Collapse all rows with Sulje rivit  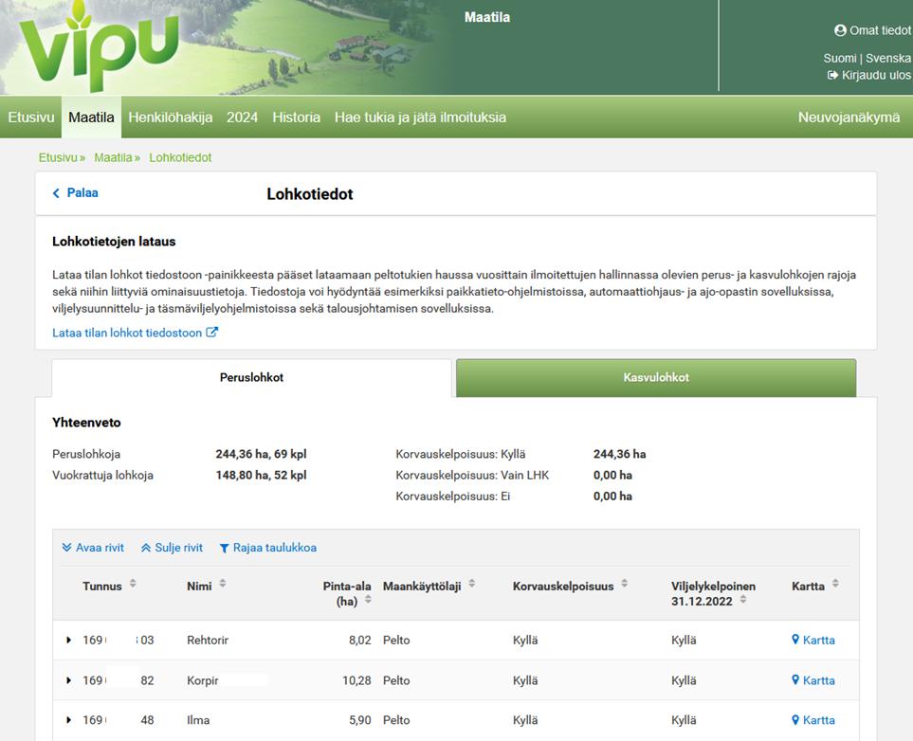pyautogui.click(x=172, y=548)
